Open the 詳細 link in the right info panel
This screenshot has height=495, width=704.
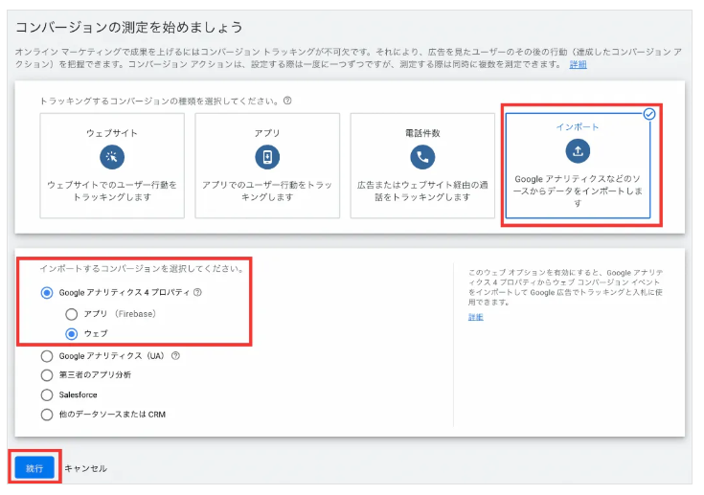pos(475,317)
